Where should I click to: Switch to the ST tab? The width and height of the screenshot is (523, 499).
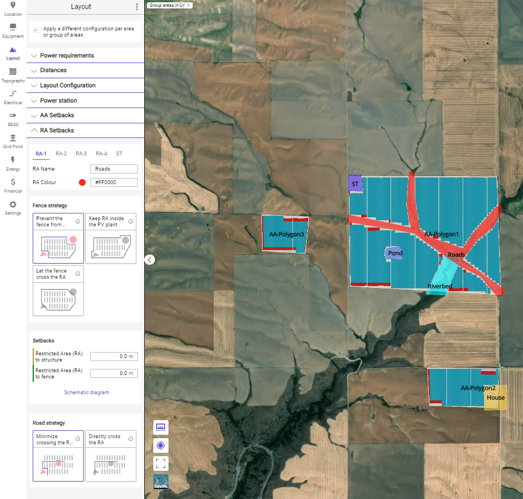coord(119,154)
